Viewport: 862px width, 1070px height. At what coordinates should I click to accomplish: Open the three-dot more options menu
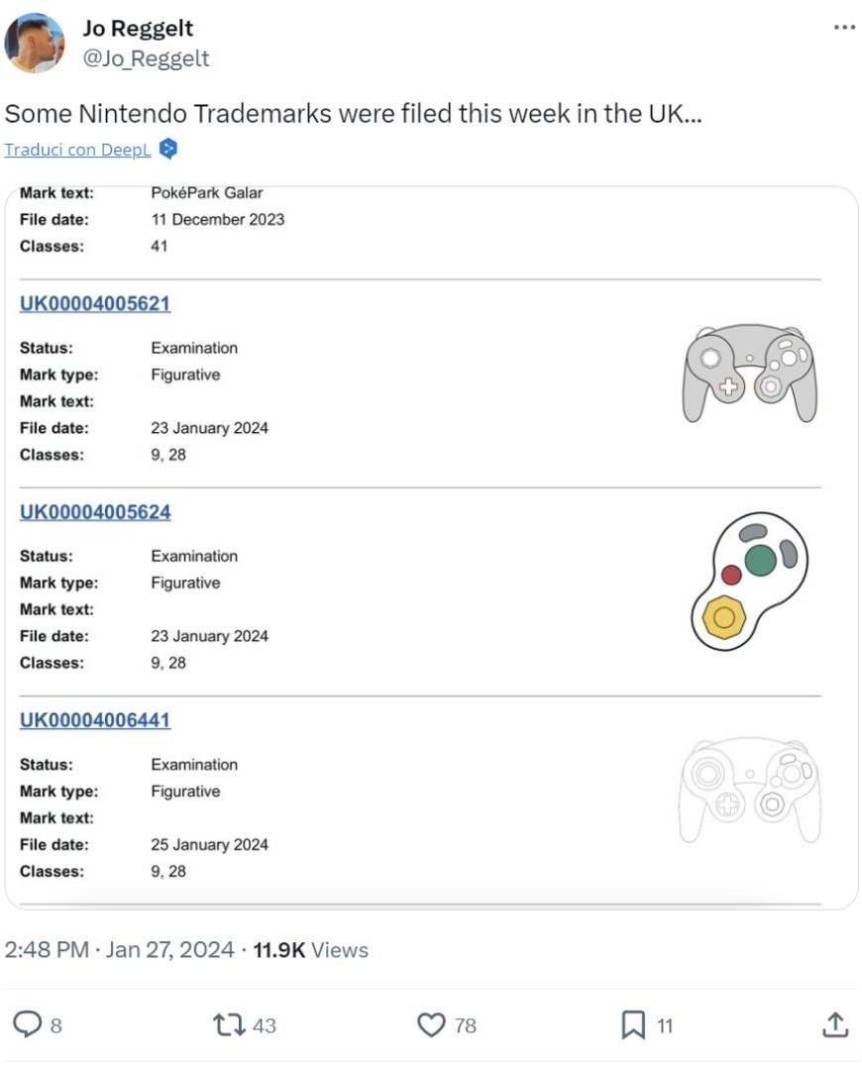[843, 28]
